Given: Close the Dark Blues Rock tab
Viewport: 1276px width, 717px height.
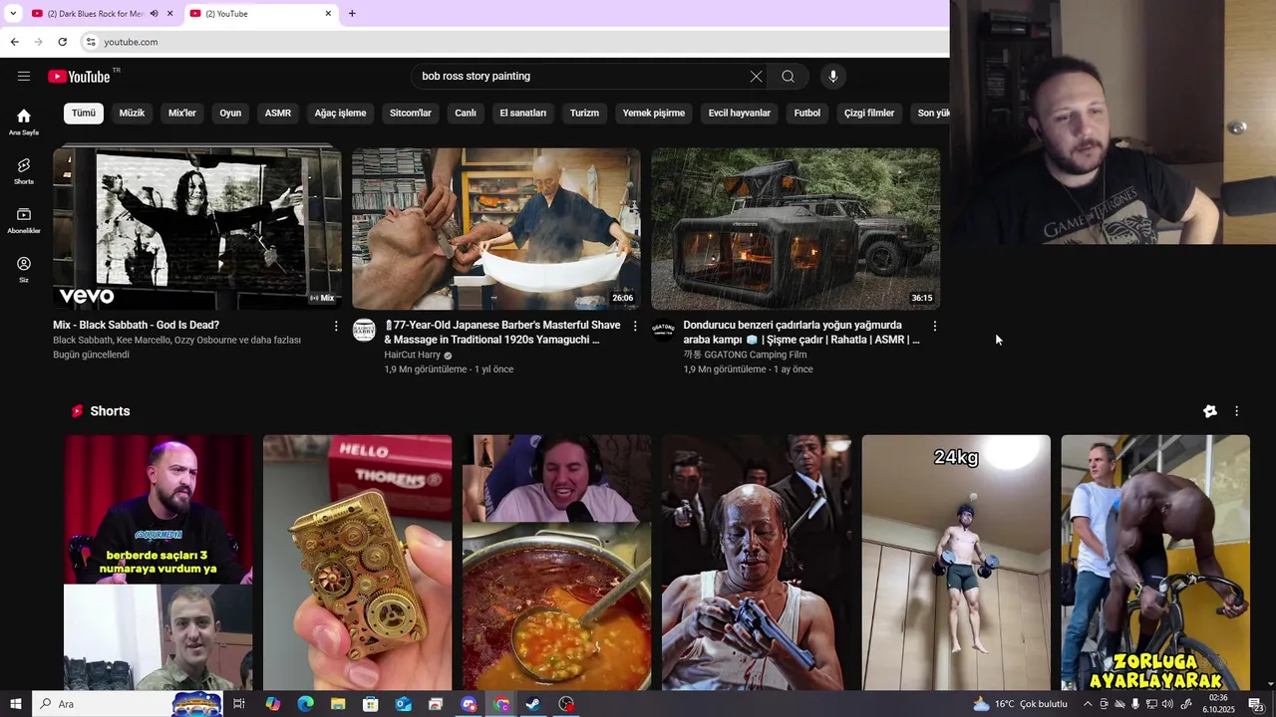Looking at the screenshot, I should click(170, 14).
